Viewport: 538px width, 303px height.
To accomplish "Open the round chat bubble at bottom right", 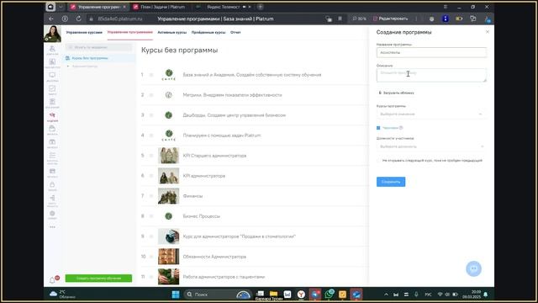I will click(473, 268).
